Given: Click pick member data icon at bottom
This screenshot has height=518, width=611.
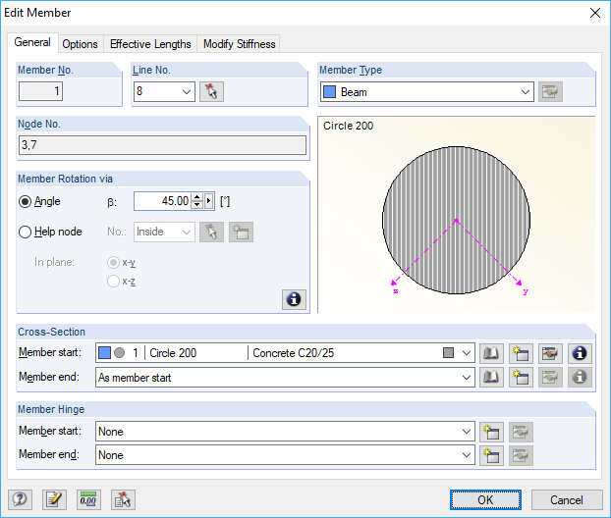Looking at the screenshot, I should coord(123,499).
